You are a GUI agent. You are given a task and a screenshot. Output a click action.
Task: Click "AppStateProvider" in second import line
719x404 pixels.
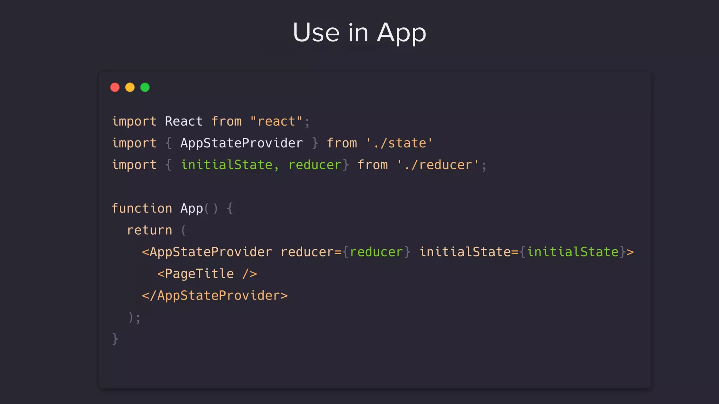(242, 143)
